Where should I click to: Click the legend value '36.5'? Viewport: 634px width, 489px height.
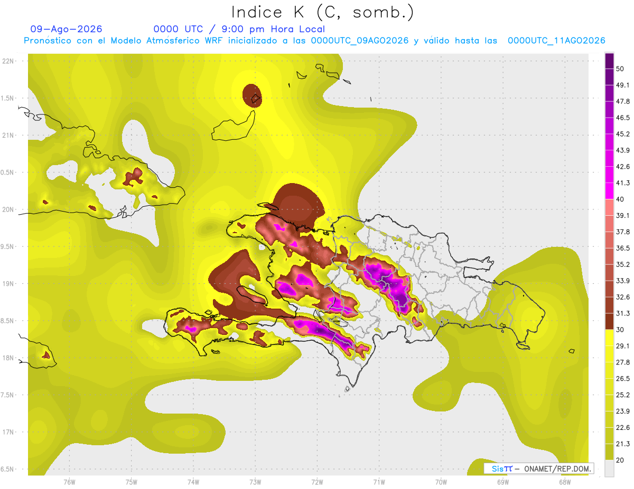pos(623,248)
